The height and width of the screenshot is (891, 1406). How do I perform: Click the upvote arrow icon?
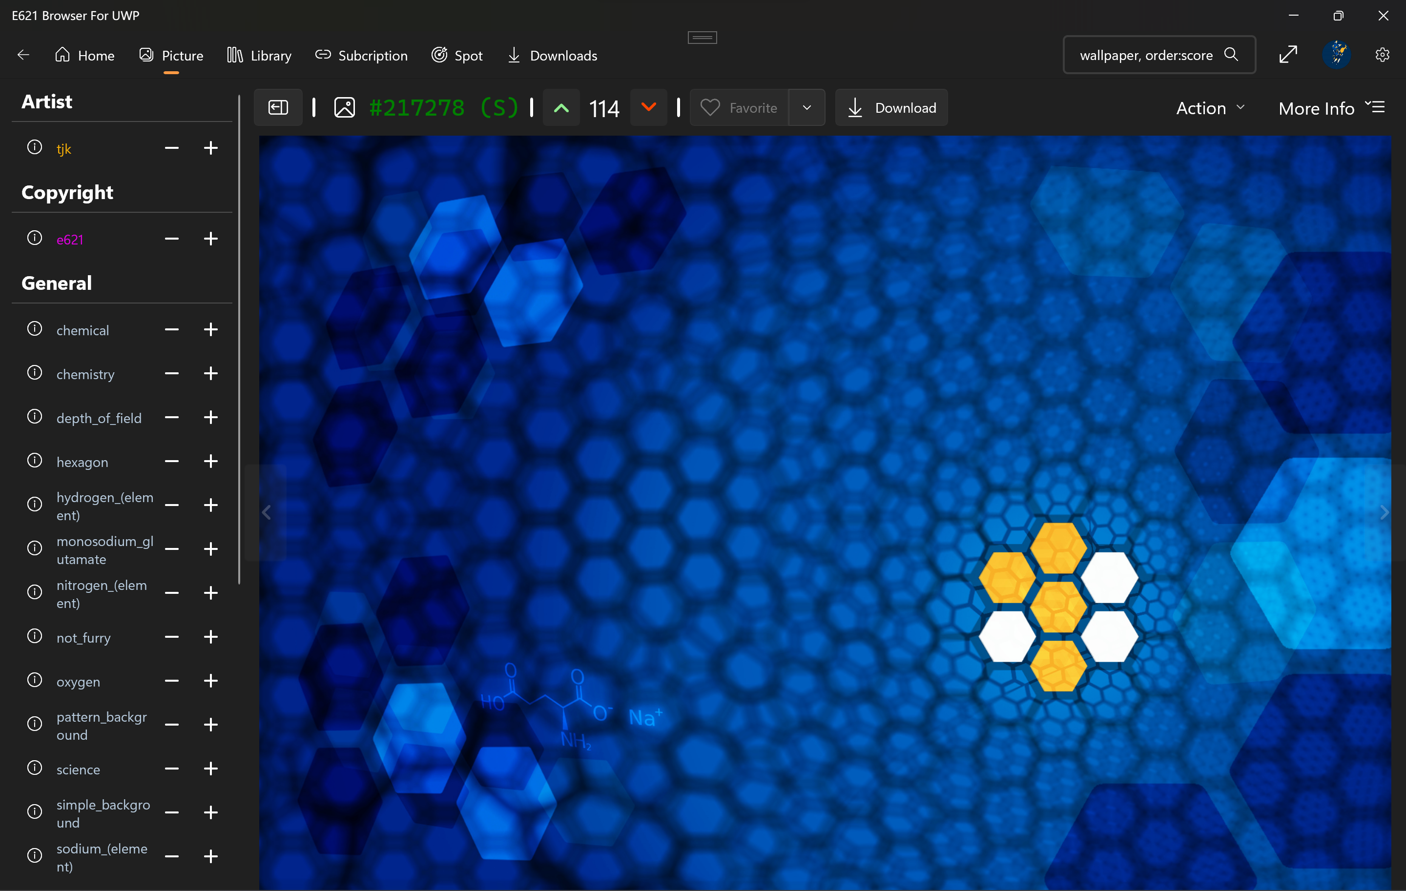tap(561, 108)
